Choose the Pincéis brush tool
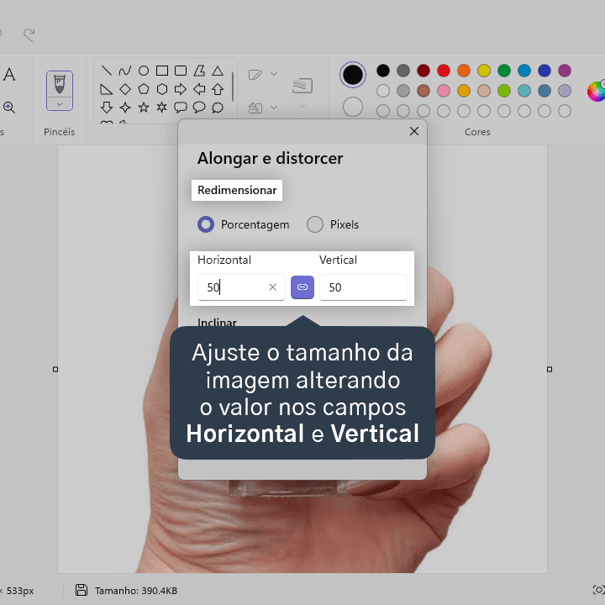The width and height of the screenshot is (605, 605). [60, 86]
